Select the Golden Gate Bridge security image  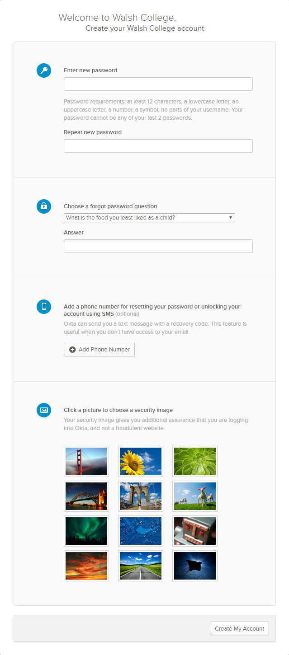point(86,461)
